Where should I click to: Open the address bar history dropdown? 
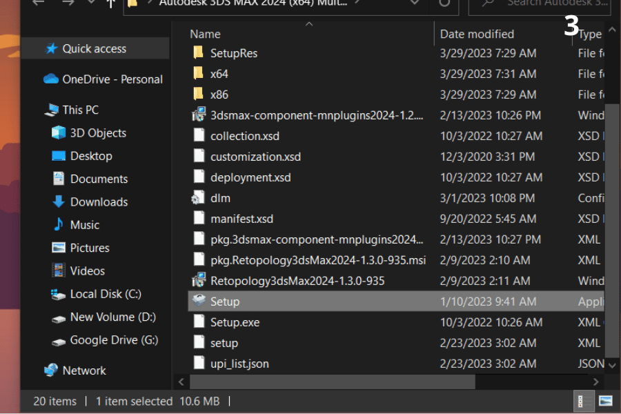(414, 3)
